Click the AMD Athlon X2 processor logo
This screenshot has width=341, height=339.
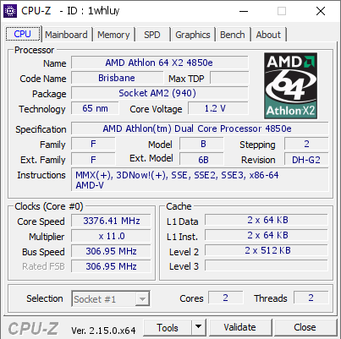[290, 85]
